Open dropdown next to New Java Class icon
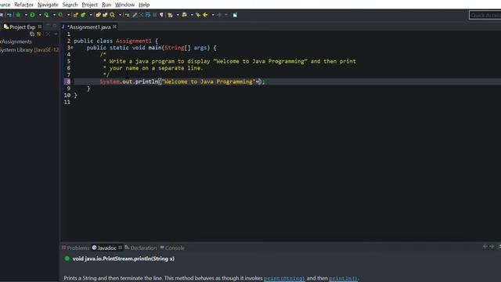This screenshot has height=282, width=501. click(91, 15)
